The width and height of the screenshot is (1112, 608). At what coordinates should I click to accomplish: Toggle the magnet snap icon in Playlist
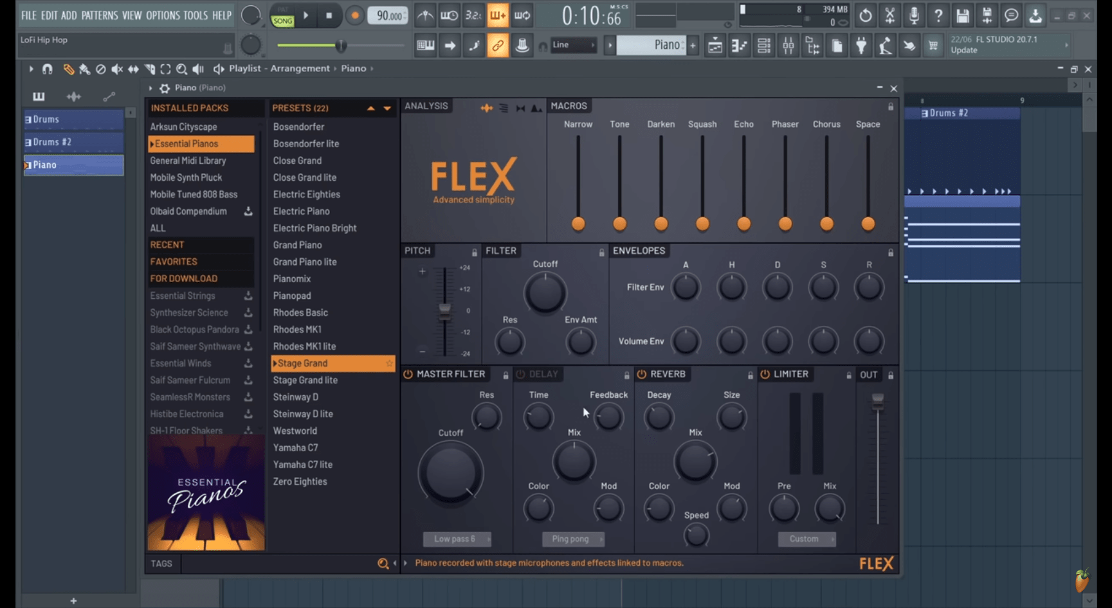pyautogui.click(x=47, y=69)
